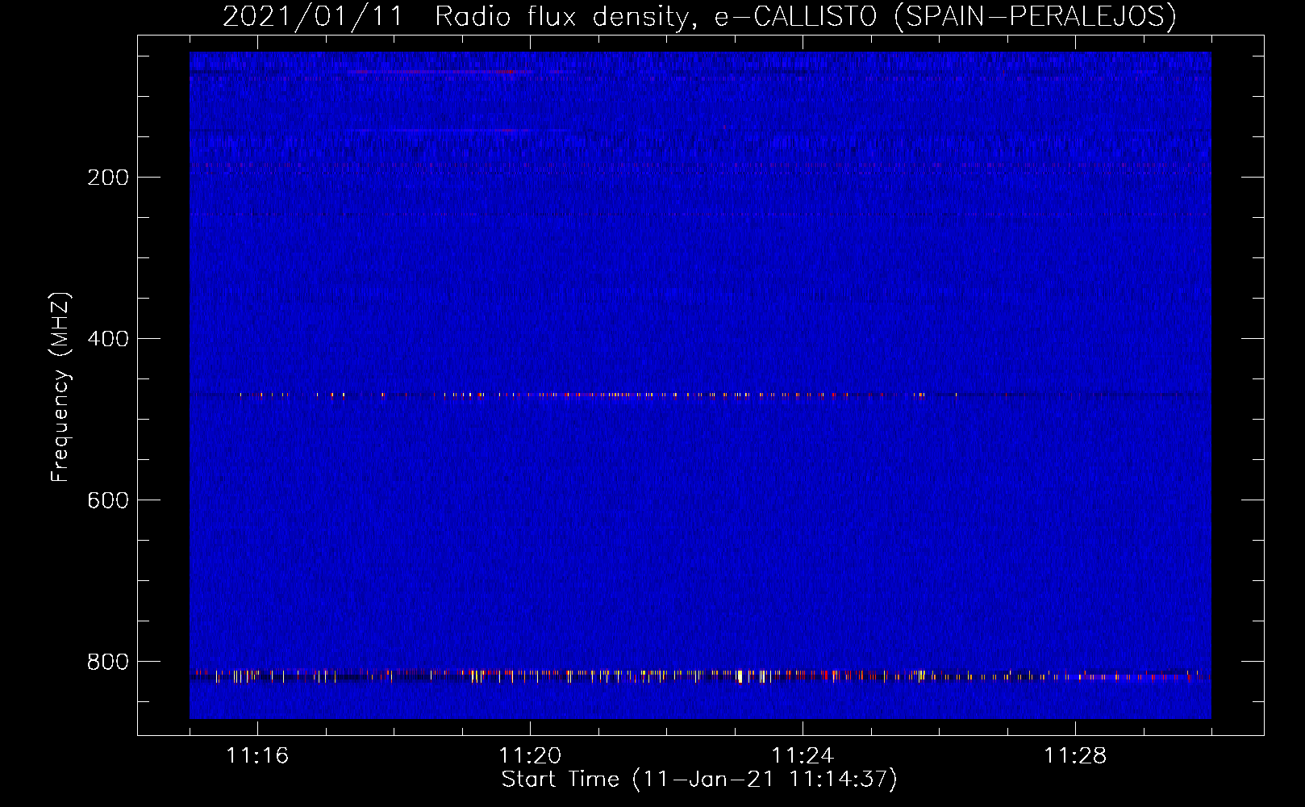Viewport: 1305px width, 807px height.
Task: Click the 400 frequency tick label
Action: pyautogui.click(x=108, y=339)
